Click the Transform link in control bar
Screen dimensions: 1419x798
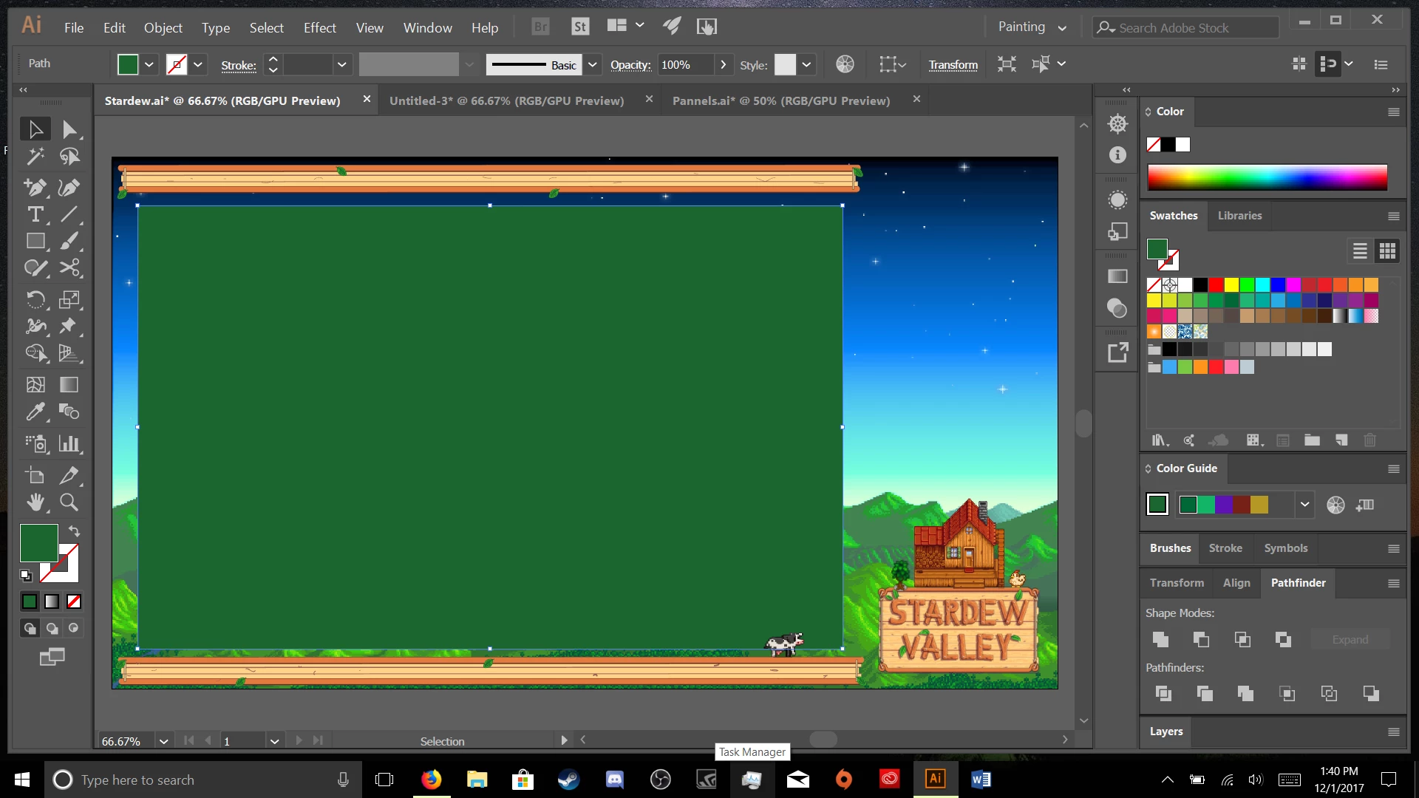[x=953, y=65]
